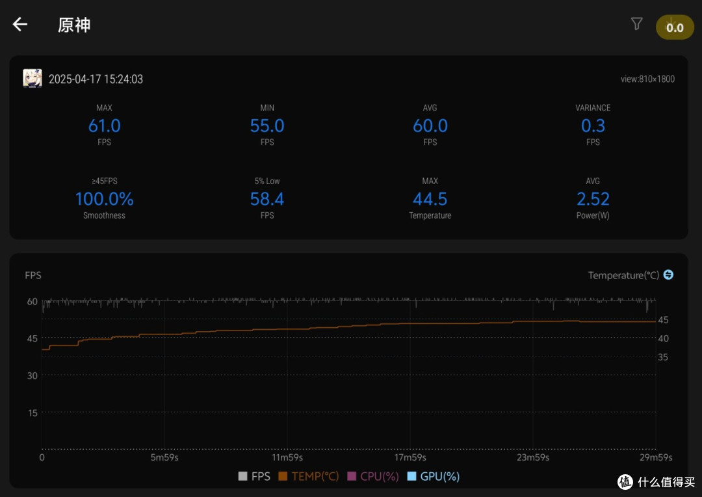702x497 pixels.
Task: Select the 23m59s time axis label
Action: coord(533,457)
